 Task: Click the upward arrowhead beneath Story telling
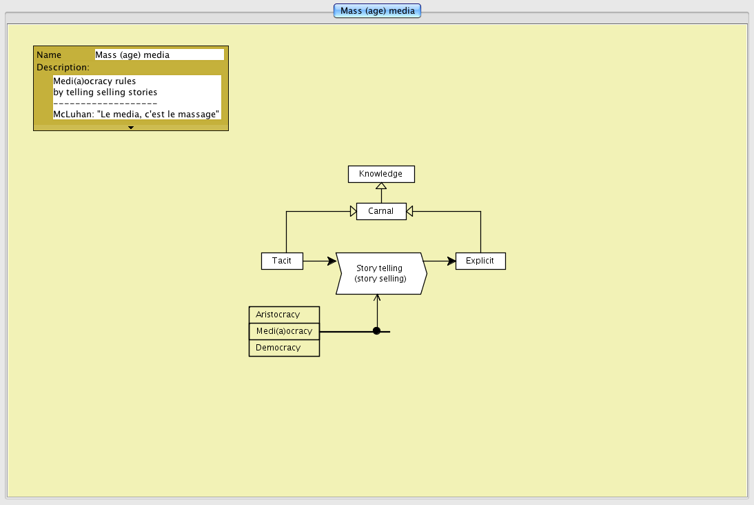(x=377, y=298)
